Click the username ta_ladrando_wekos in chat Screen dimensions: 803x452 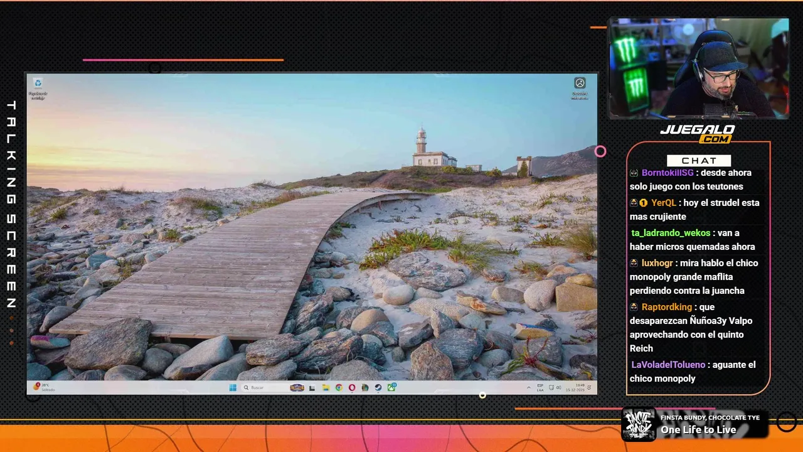671,233
